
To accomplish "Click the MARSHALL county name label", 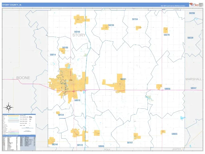I will click(193, 79).
